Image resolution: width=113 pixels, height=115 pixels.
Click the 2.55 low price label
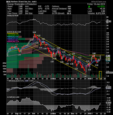(62, 62)
